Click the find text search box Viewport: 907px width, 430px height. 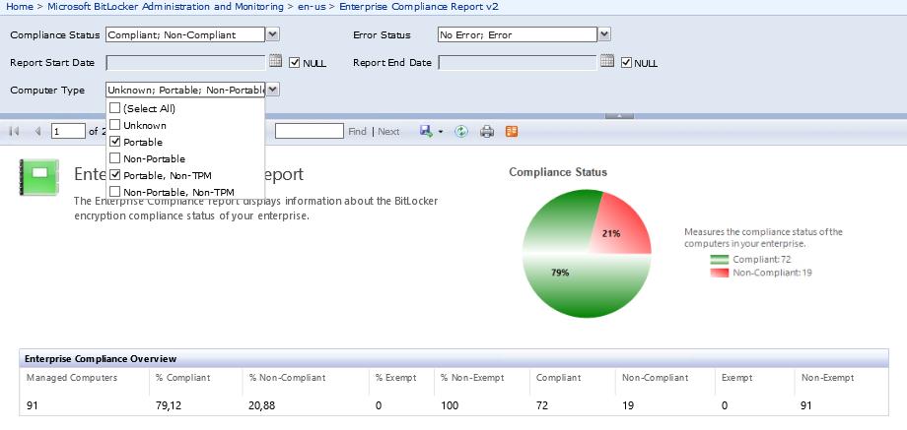(310, 131)
